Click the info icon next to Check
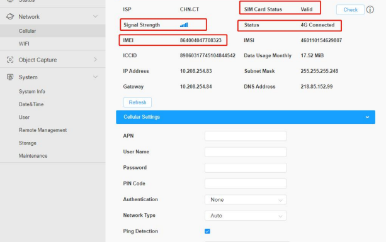Viewport: 386px width, 242px height. tap(370, 9)
